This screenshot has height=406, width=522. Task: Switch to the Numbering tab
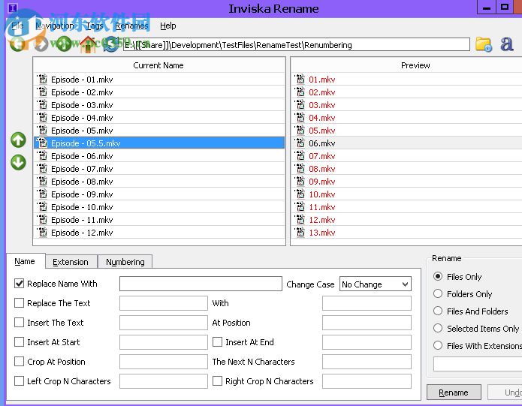point(125,262)
